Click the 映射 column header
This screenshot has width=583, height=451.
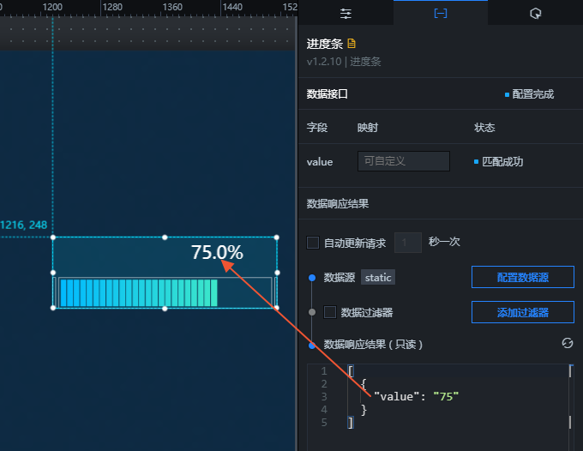pyautogui.click(x=368, y=128)
